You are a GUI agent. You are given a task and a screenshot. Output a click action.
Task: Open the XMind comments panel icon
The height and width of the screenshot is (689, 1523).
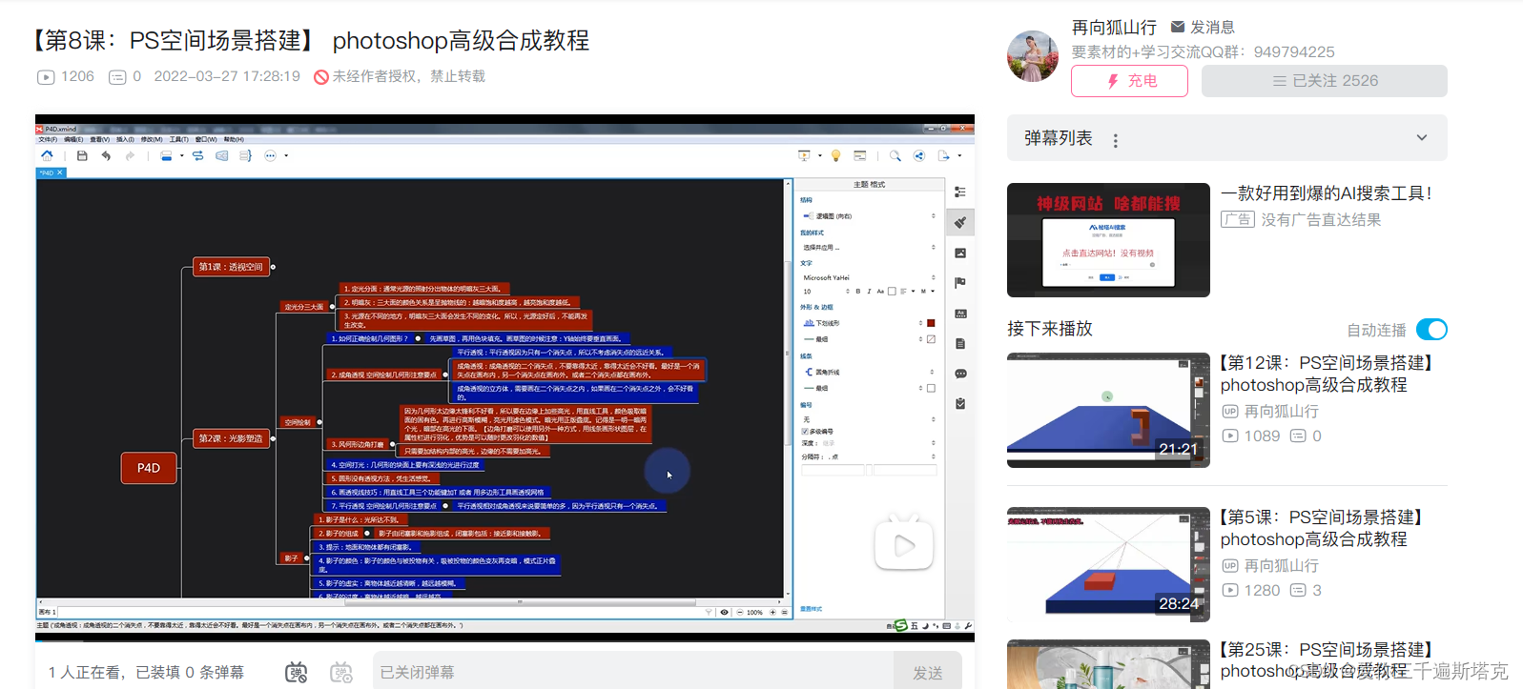point(960,374)
